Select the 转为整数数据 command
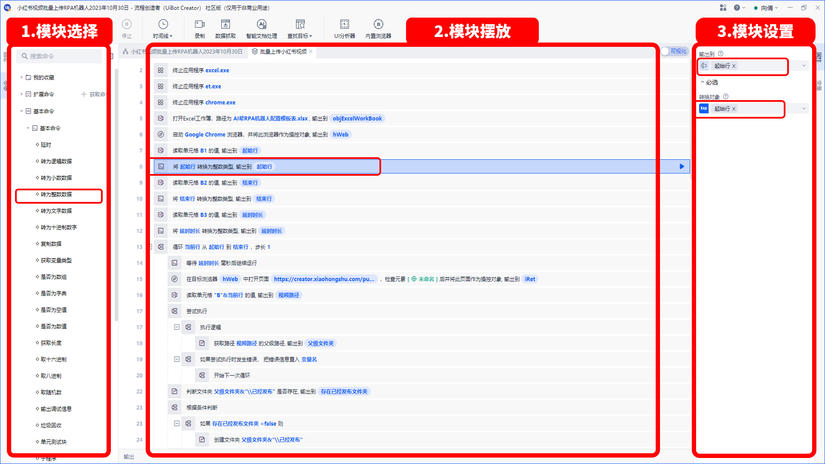This screenshot has width=825, height=464. pyautogui.click(x=56, y=195)
